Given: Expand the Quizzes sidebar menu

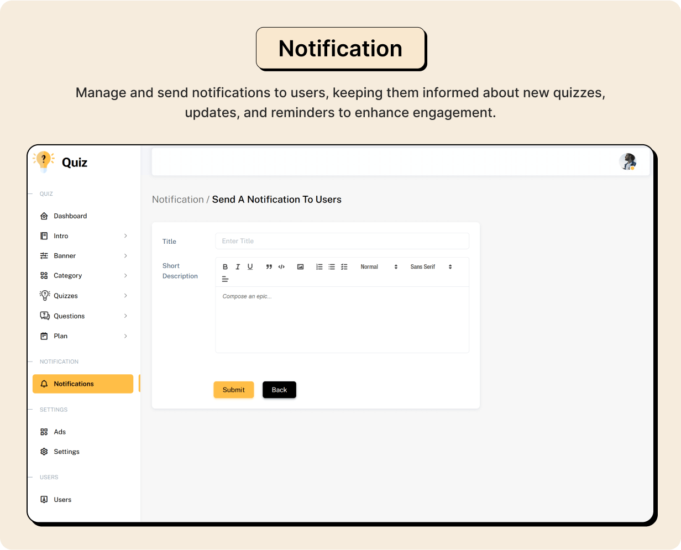Looking at the screenshot, I should click(x=83, y=296).
